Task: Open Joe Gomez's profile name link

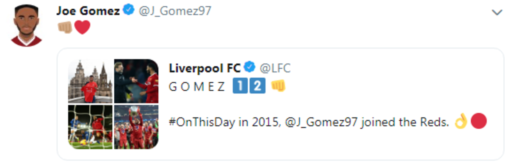Action: [x=88, y=11]
